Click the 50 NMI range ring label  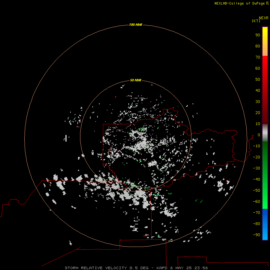pos(136,80)
